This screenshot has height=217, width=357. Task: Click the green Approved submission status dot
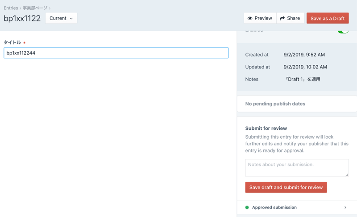247,207
